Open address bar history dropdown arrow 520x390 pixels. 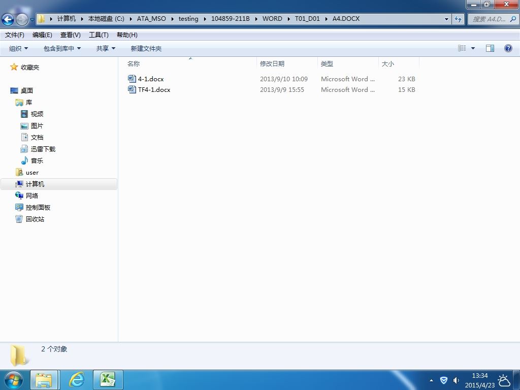446,19
